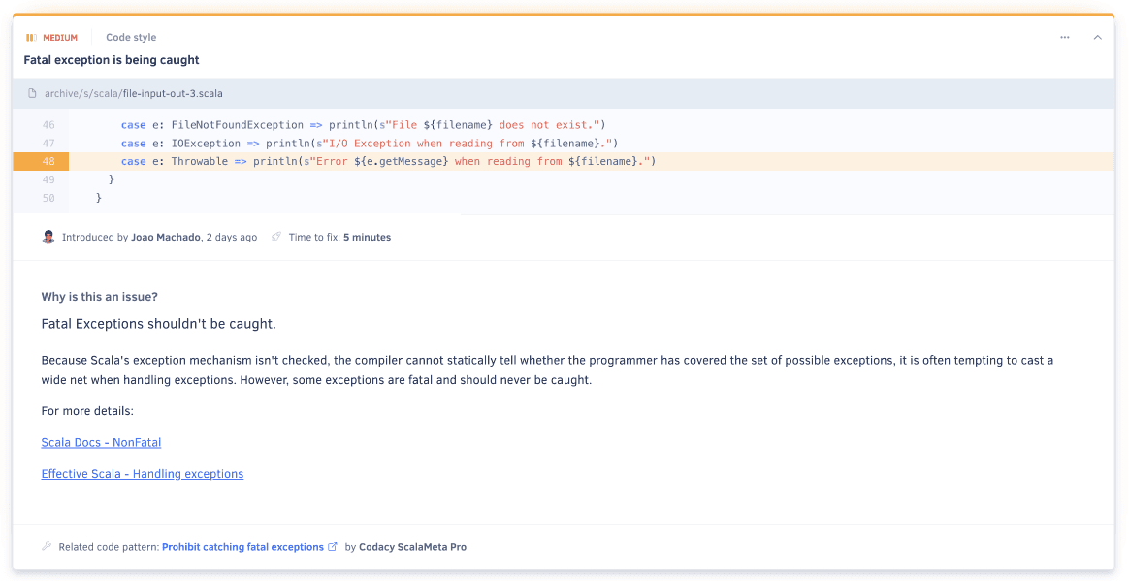Click Joao Machado's avatar image

(48, 237)
